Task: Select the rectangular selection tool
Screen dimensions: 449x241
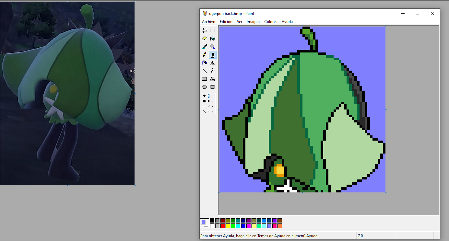Action: (x=212, y=30)
